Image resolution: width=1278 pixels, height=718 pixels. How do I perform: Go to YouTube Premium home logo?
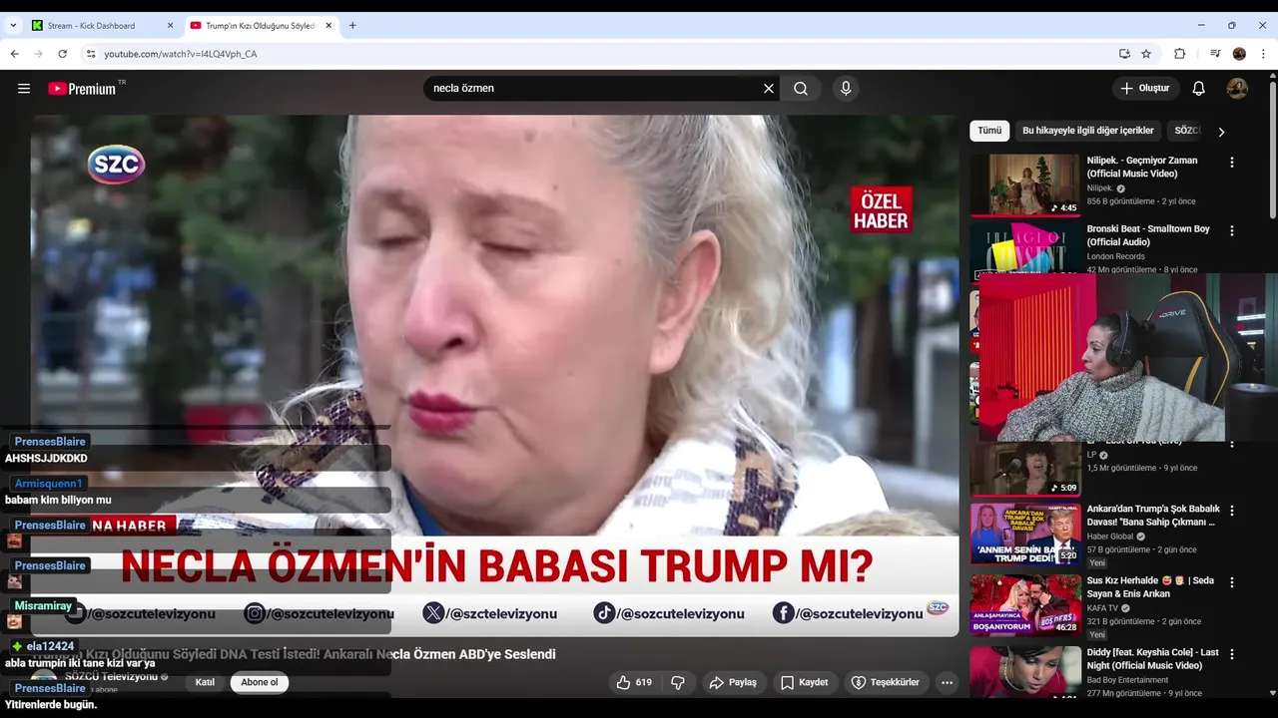pos(83,89)
